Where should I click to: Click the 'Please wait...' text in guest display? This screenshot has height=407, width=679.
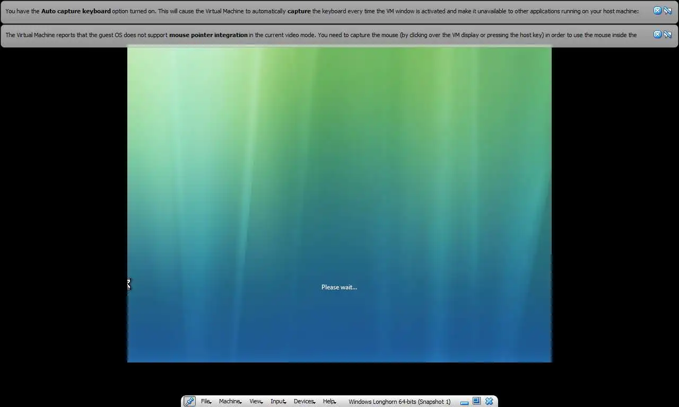pyautogui.click(x=339, y=287)
